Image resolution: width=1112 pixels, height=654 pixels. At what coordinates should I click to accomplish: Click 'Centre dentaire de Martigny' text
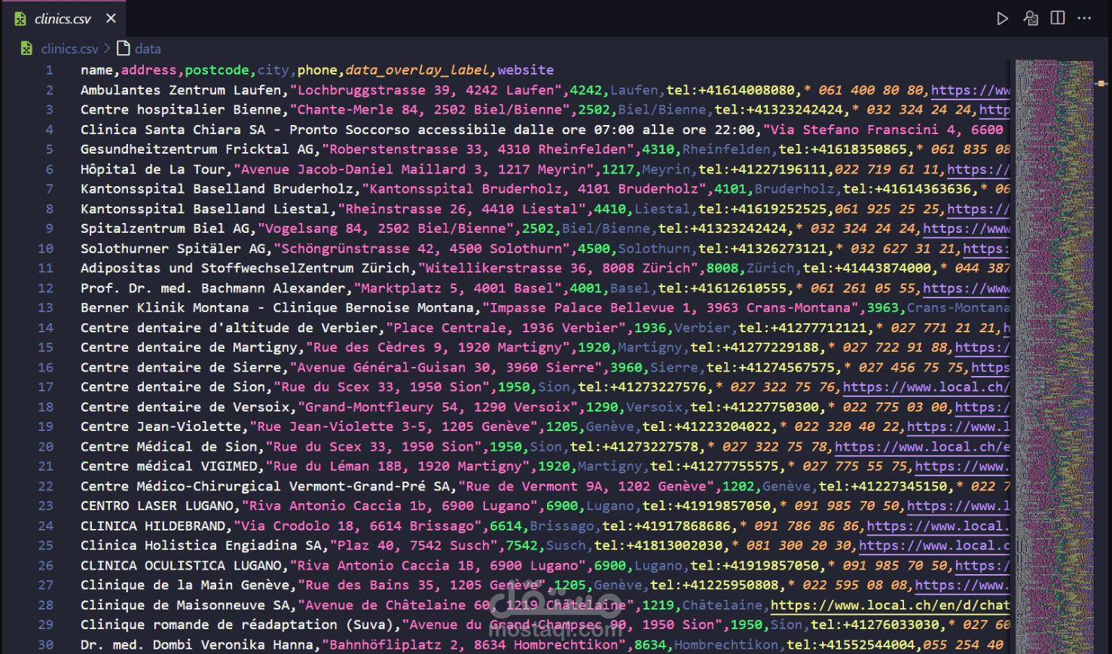click(x=189, y=347)
